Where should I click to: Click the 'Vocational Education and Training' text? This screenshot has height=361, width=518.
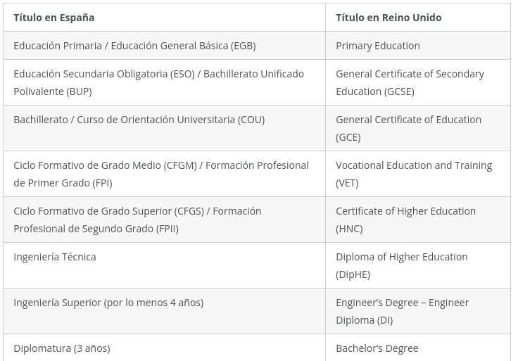(x=414, y=165)
